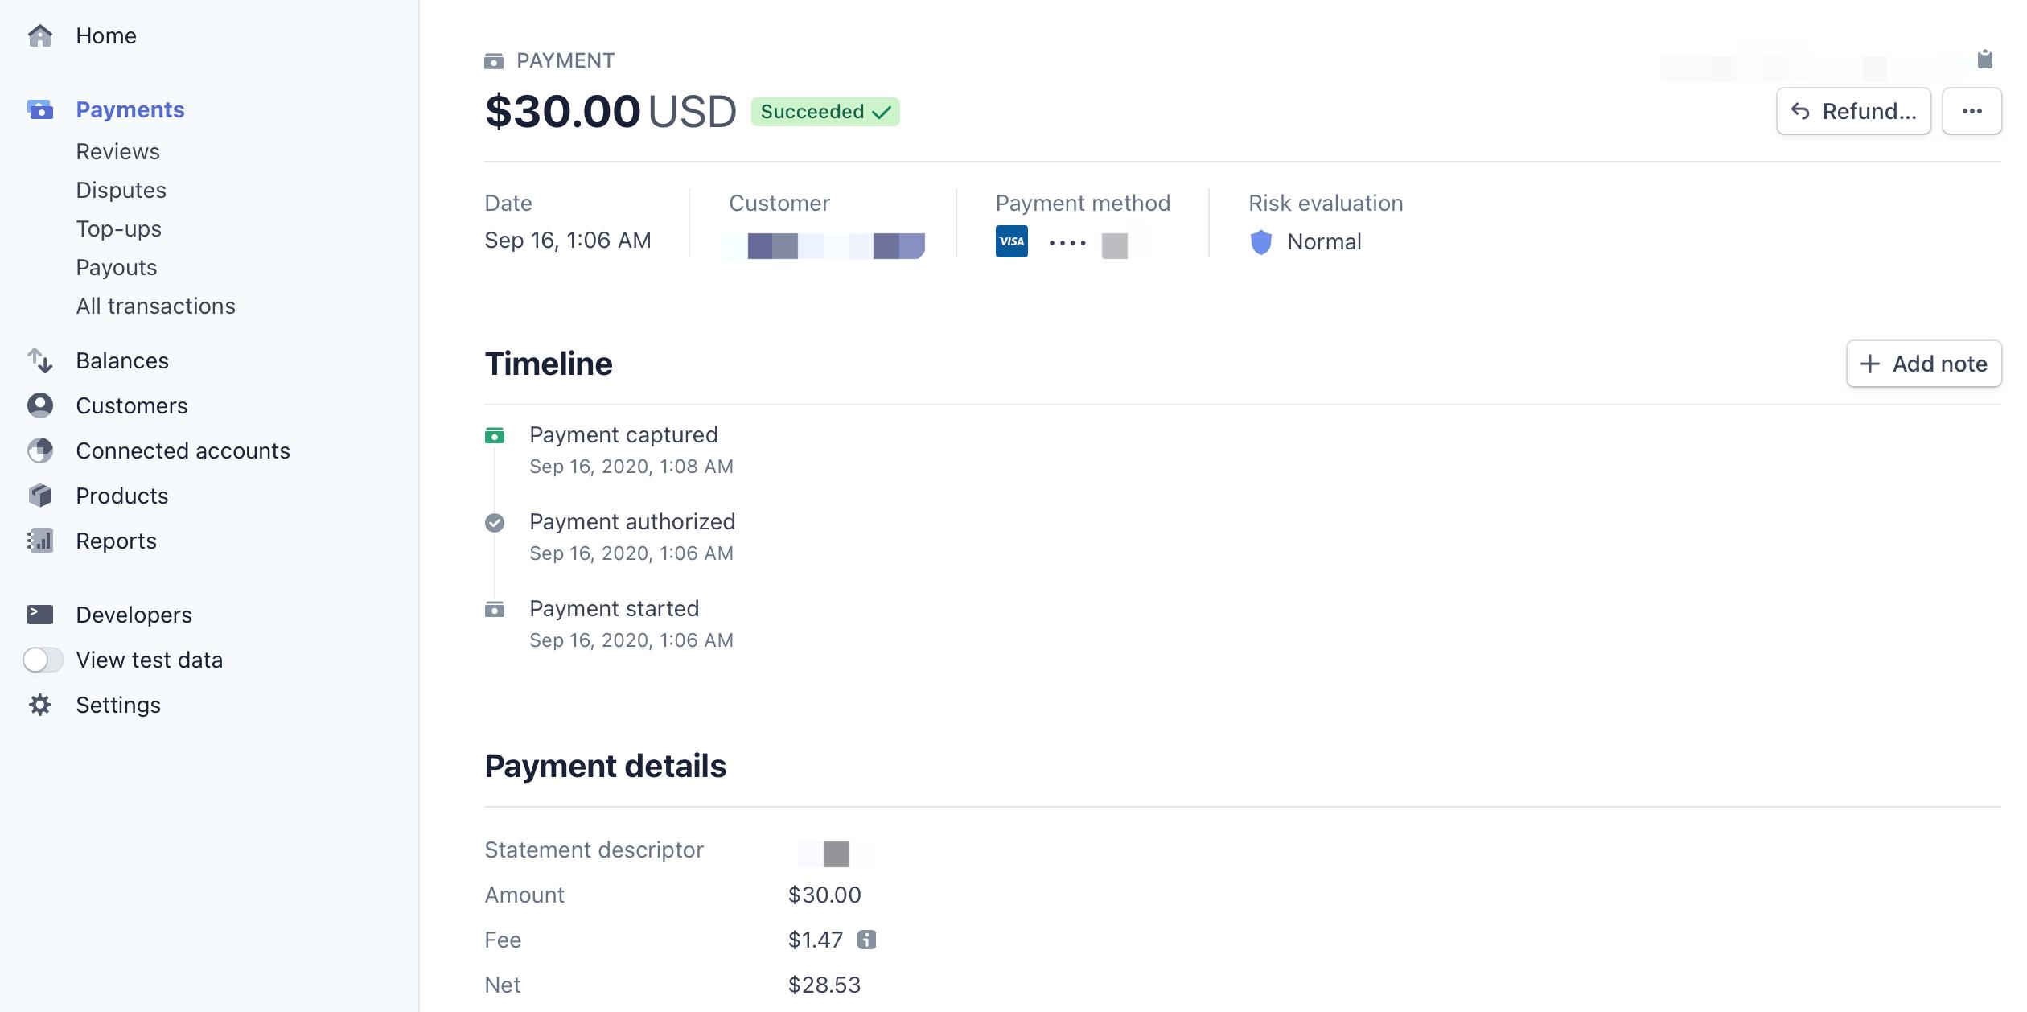Click the fee info icon
Screen dimensions: 2027x1012
(866, 940)
